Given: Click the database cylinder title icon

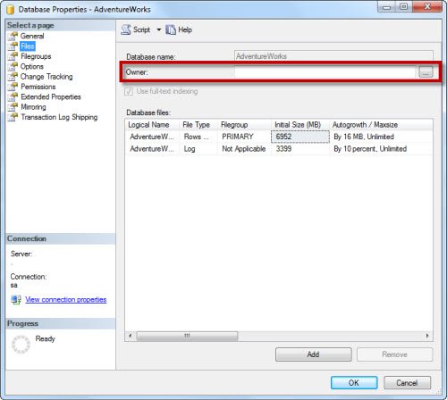Looking at the screenshot, I should pos(11,10).
